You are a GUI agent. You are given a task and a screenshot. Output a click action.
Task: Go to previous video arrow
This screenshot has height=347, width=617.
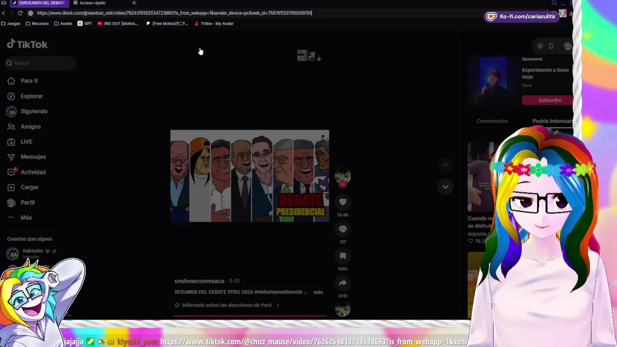[x=445, y=165]
